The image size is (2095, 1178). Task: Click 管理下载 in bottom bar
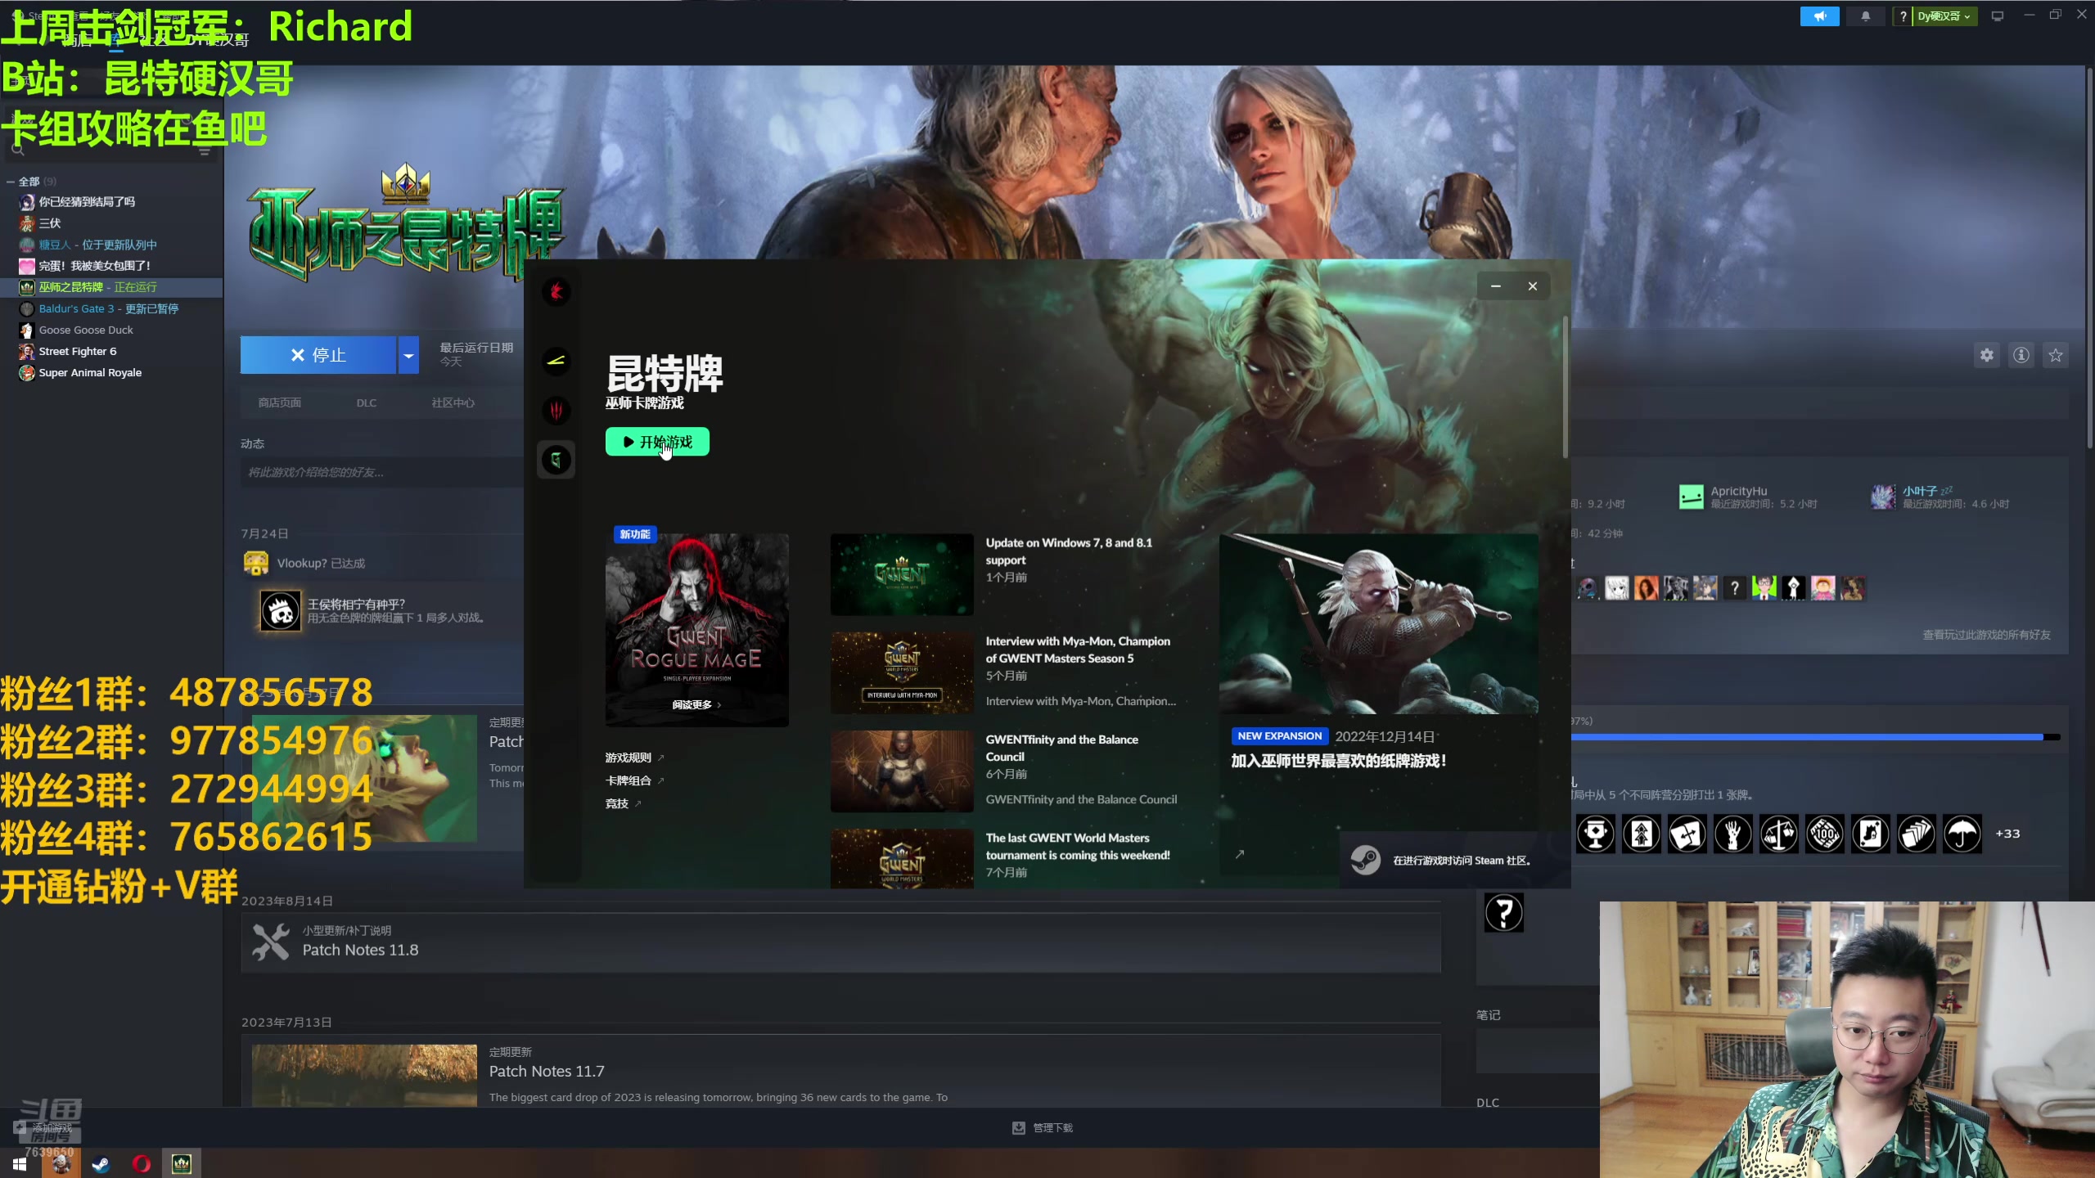[1043, 1127]
